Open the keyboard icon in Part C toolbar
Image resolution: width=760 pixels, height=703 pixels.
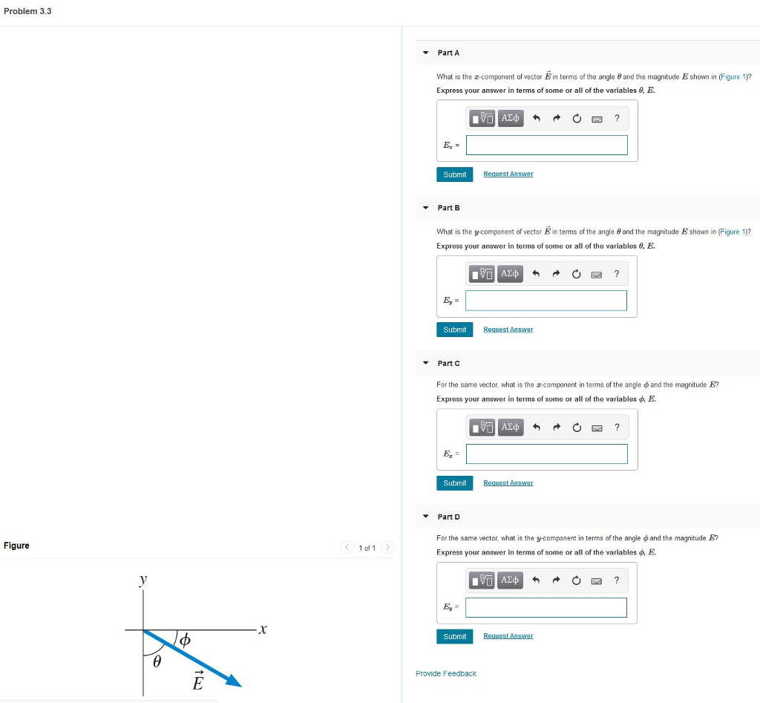tap(597, 427)
